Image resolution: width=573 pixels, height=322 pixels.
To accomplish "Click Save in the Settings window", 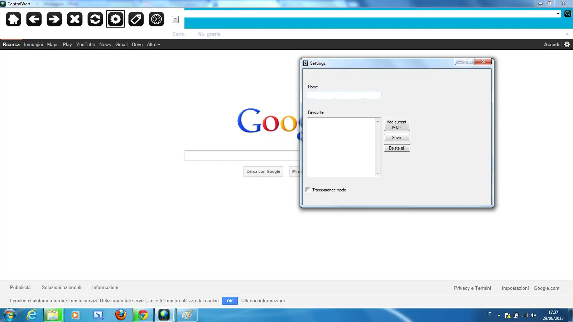I will click(x=397, y=138).
